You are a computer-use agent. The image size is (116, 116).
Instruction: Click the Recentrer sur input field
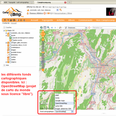click(104, 28)
